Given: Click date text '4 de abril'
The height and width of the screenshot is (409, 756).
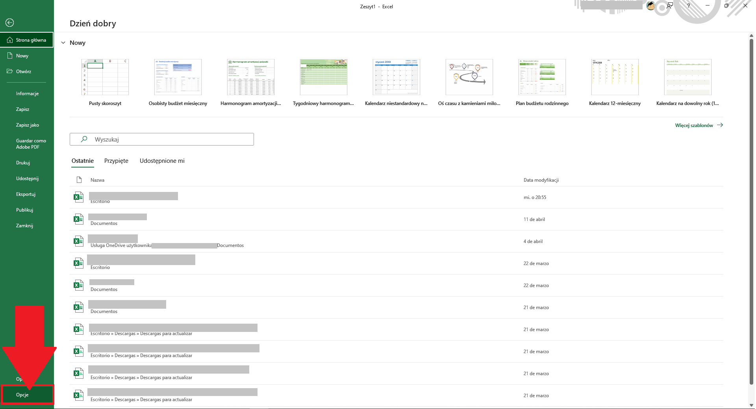Looking at the screenshot, I should [x=533, y=241].
